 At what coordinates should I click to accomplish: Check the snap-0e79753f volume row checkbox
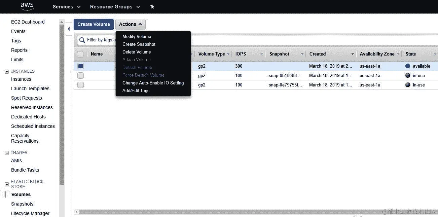click(x=80, y=85)
